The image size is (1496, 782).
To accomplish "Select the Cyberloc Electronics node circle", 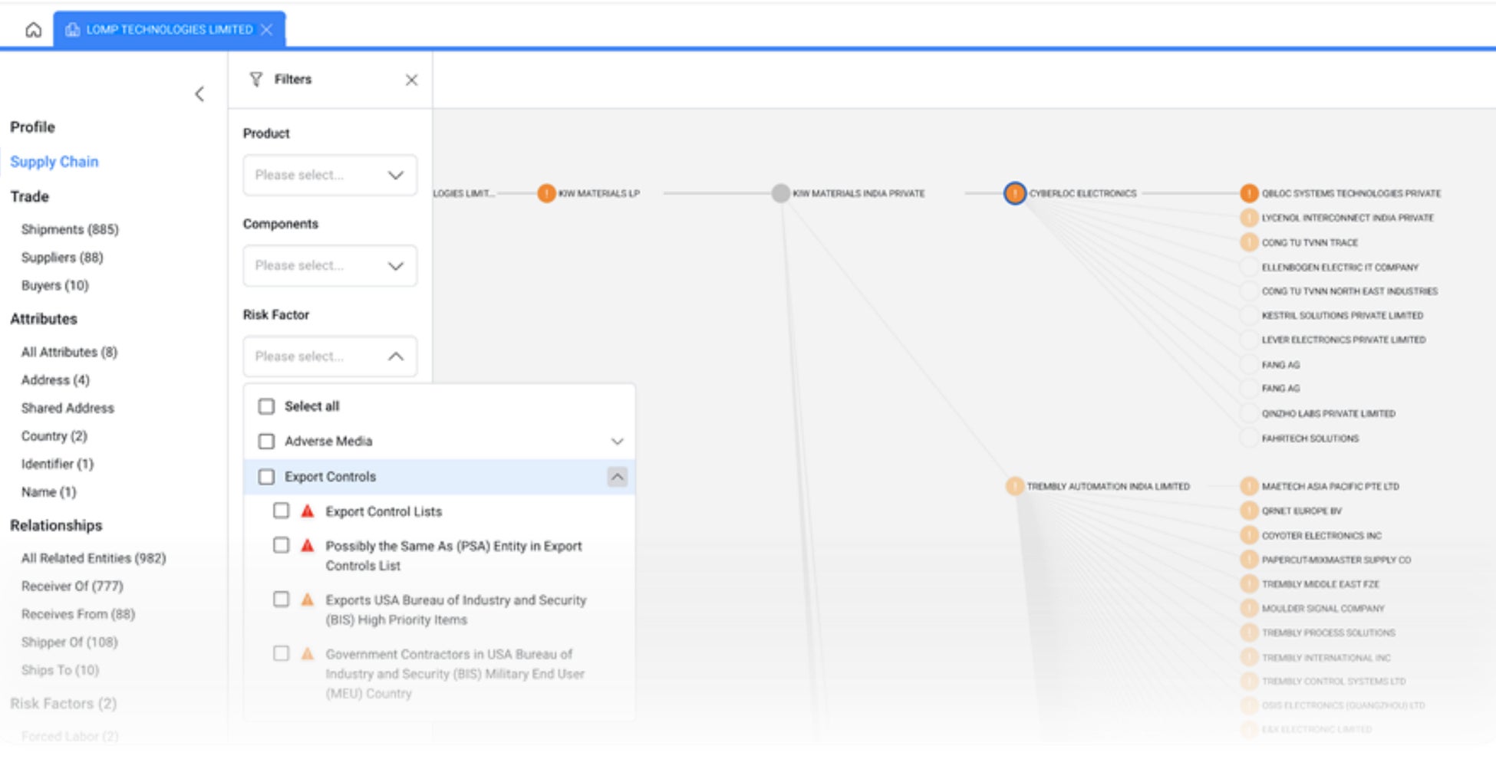I will 1015,193.
